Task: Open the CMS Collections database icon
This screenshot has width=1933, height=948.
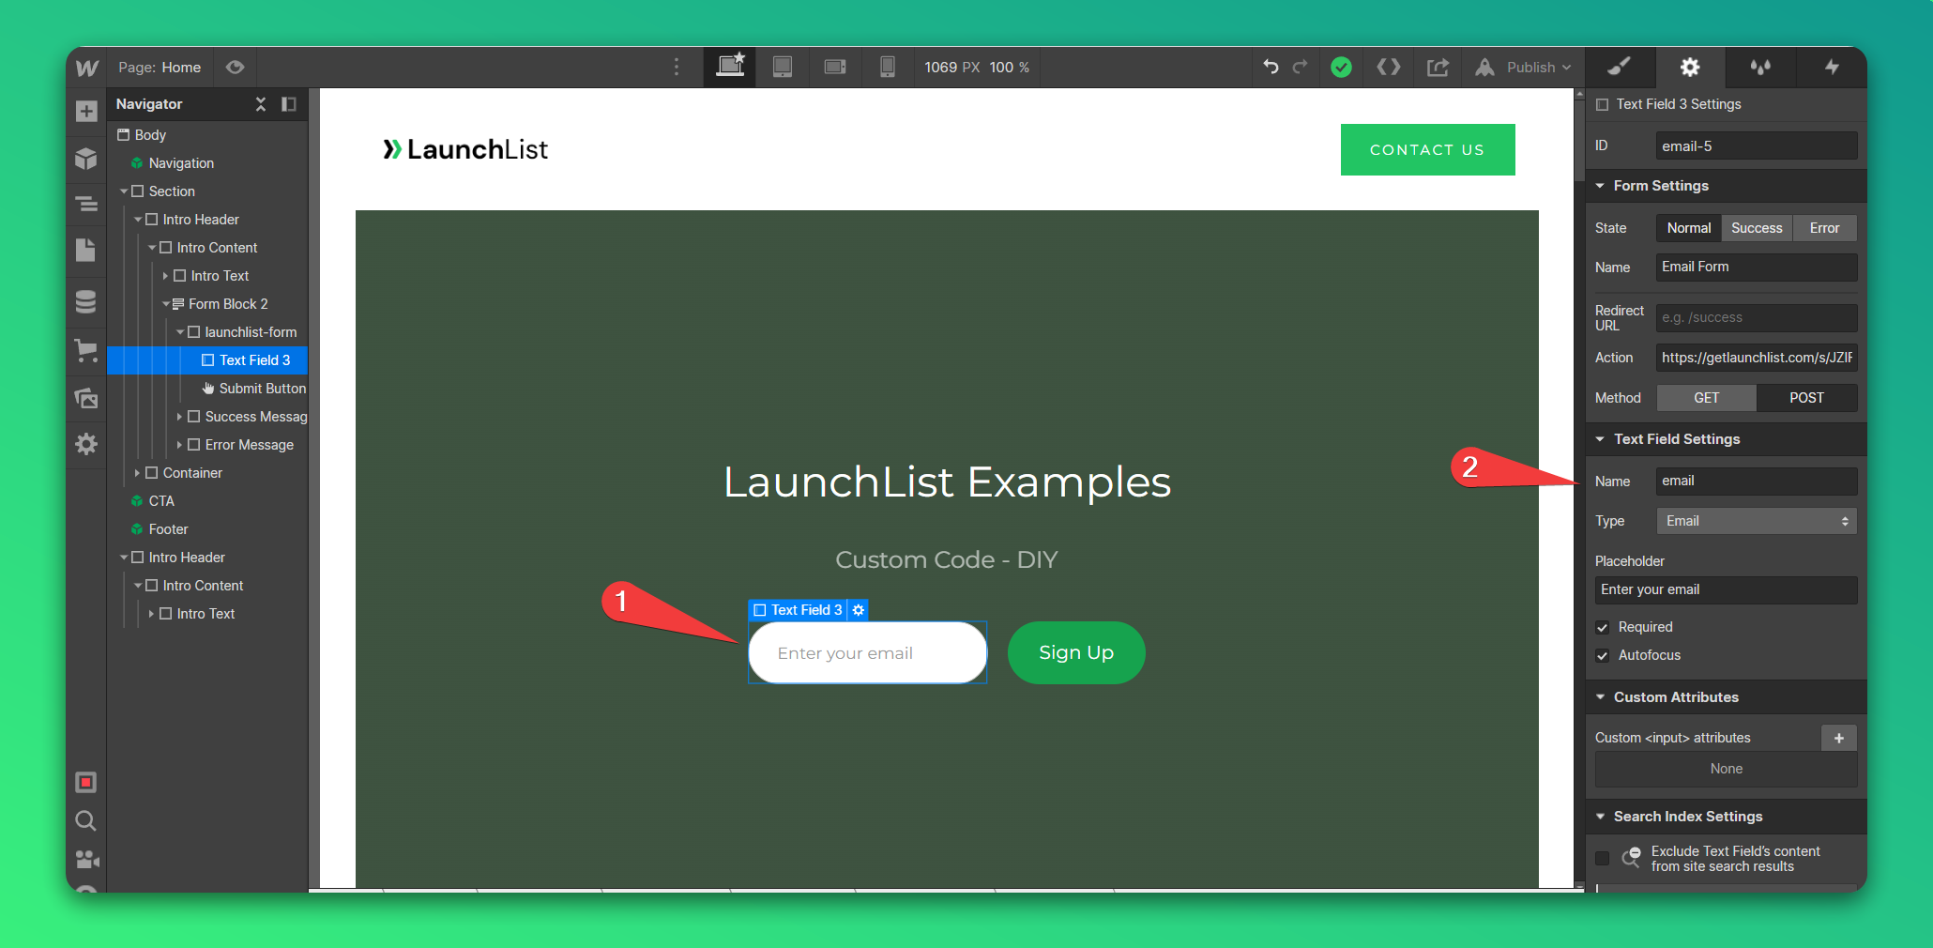Action: pyautogui.click(x=86, y=301)
